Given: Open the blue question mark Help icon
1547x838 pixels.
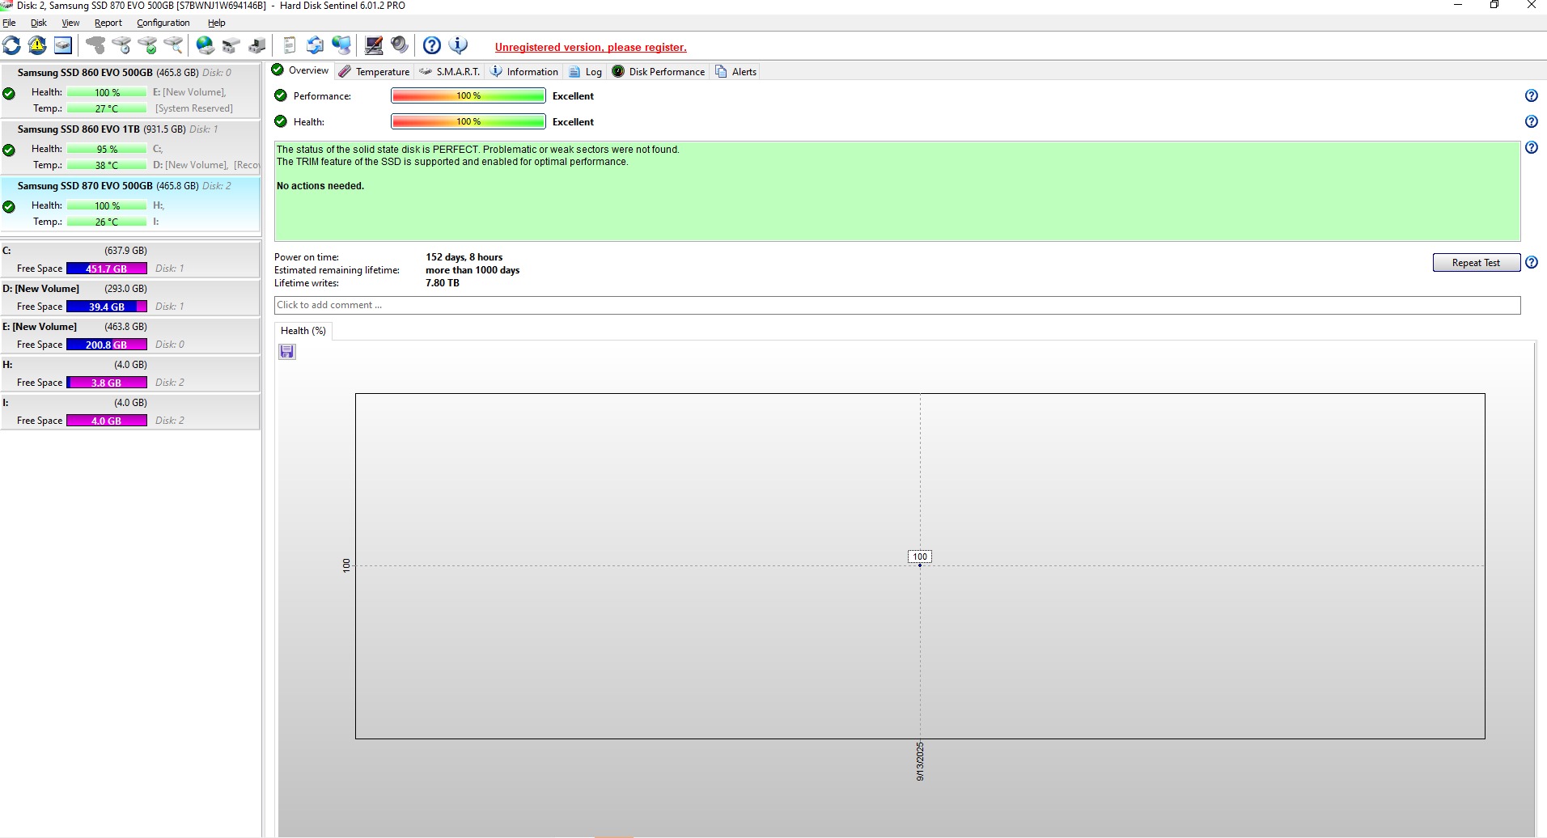Looking at the screenshot, I should (432, 45).
